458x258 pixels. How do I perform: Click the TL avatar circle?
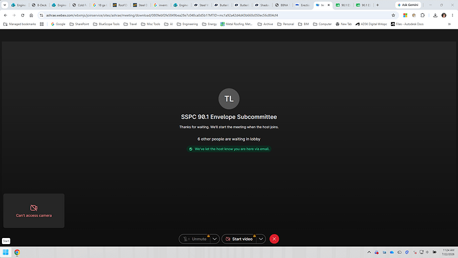pyautogui.click(x=229, y=99)
